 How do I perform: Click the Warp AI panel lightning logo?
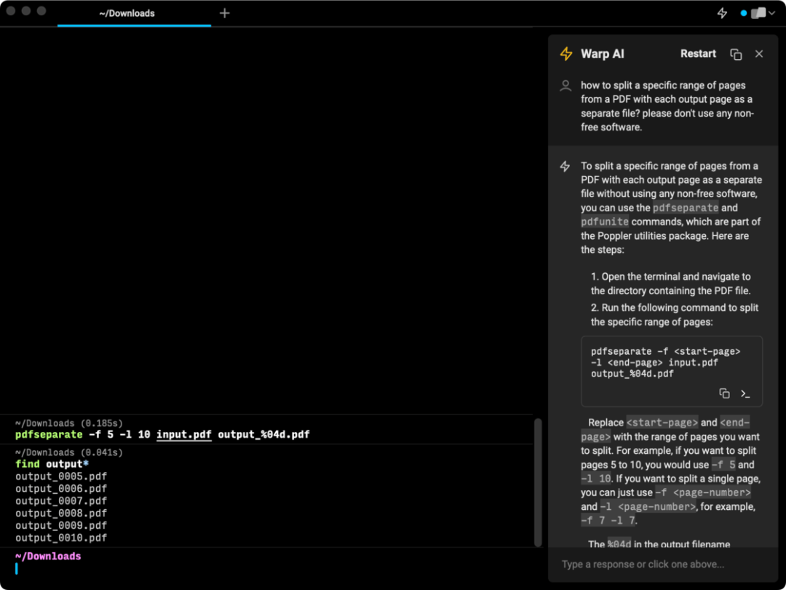point(566,54)
